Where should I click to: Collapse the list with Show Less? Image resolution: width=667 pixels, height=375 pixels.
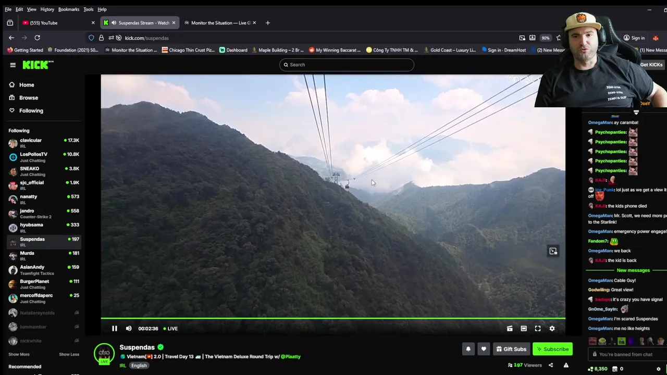[69, 354]
